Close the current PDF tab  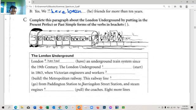click(x=29, y=2)
